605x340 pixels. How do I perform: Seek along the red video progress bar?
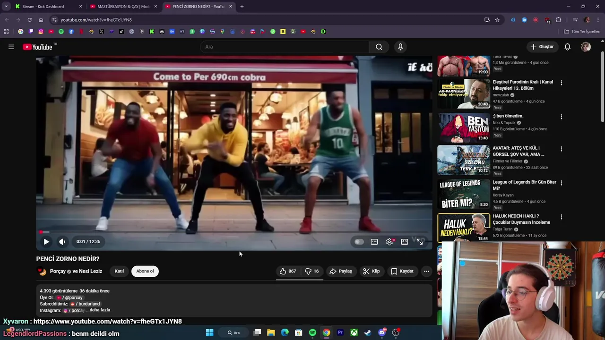(234, 232)
